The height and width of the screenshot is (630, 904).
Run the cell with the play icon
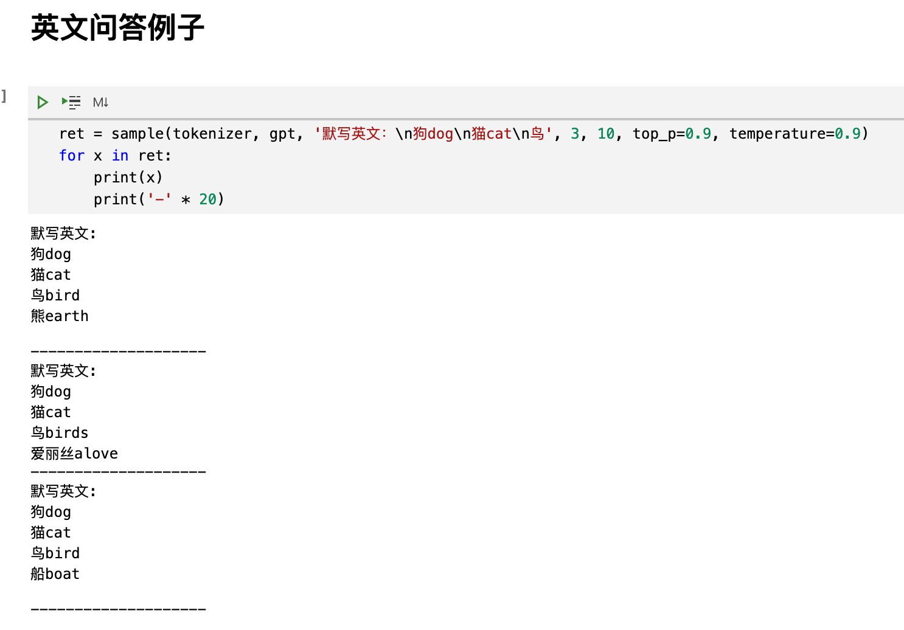point(42,102)
